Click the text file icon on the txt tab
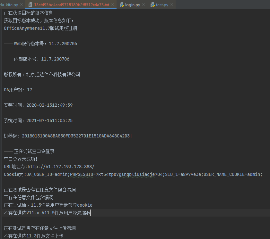The image size is (270, 239). pos(30,4)
